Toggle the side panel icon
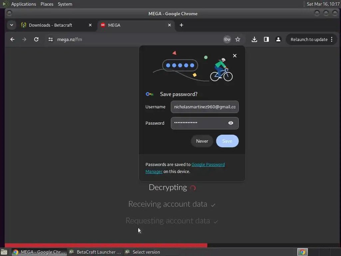 pos(266,39)
